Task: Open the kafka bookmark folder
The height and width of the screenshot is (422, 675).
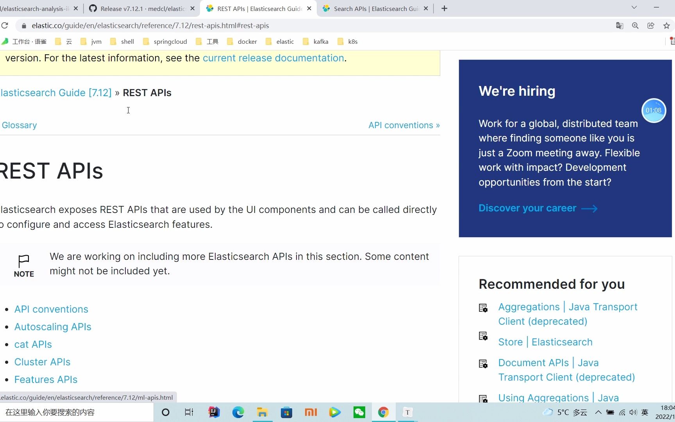Action: point(316,41)
